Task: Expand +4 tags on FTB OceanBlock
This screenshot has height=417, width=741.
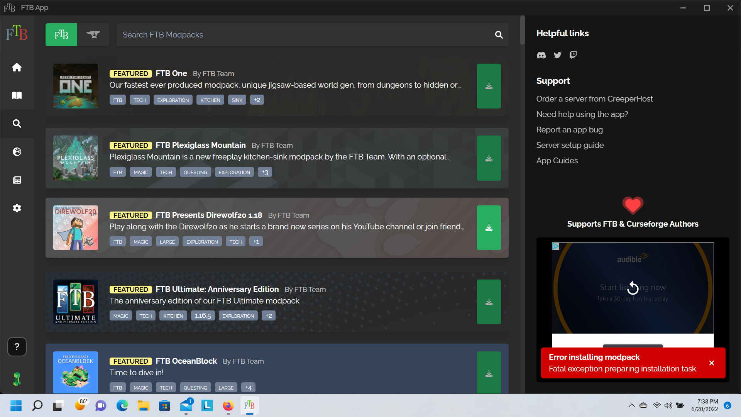Action: [x=248, y=388]
